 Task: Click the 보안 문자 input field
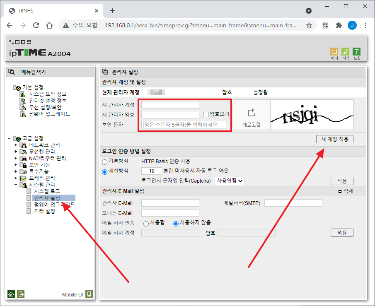point(184,125)
